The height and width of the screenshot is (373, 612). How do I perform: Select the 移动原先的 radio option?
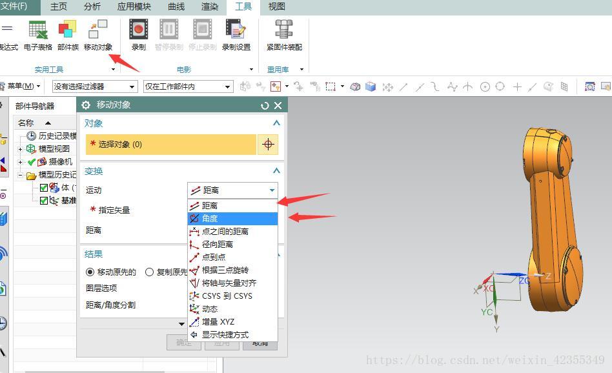pyautogui.click(x=90, y=272)
